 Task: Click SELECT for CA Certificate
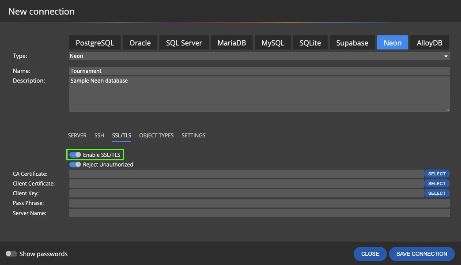[437, 174]
